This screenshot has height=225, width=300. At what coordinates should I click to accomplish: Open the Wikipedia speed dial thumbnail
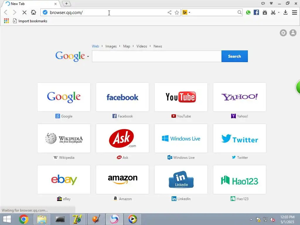click(64, 138)
